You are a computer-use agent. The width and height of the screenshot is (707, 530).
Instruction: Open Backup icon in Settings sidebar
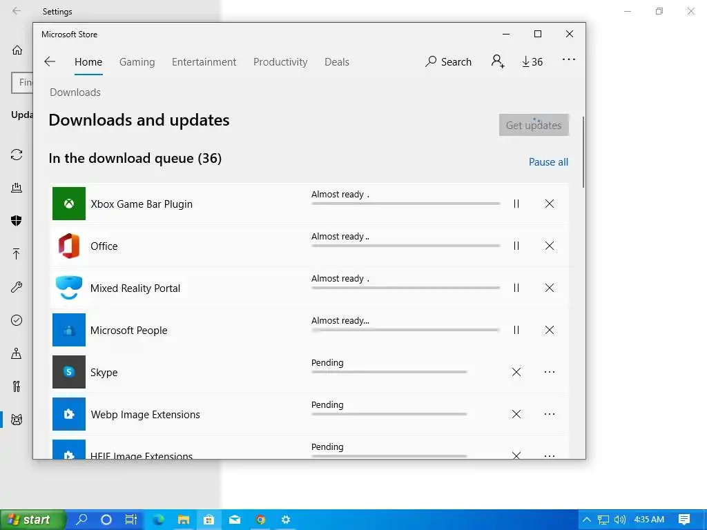click(17, 254)
